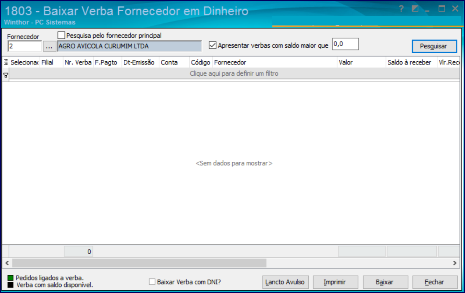Click the window skin toggle icon in title bar

pyautogui.click(x=415, y=9)
